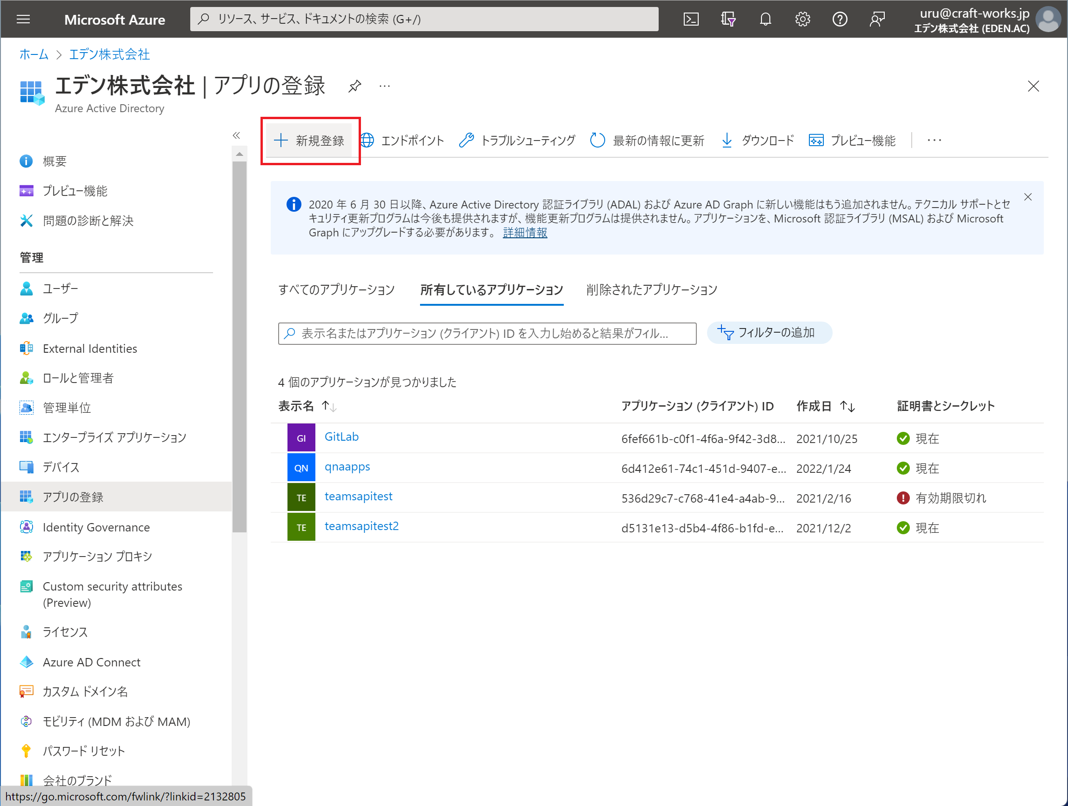
Task: Click the user account avatar
Action: [1048, 20]
